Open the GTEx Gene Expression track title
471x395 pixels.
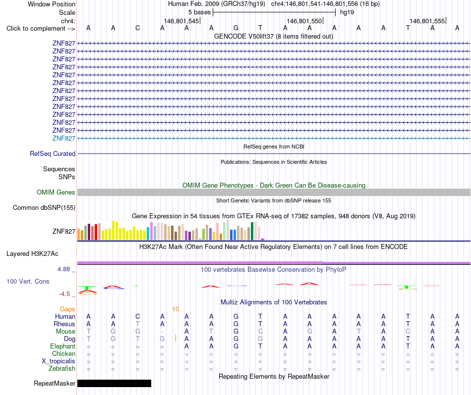click(x=273, y=216)
